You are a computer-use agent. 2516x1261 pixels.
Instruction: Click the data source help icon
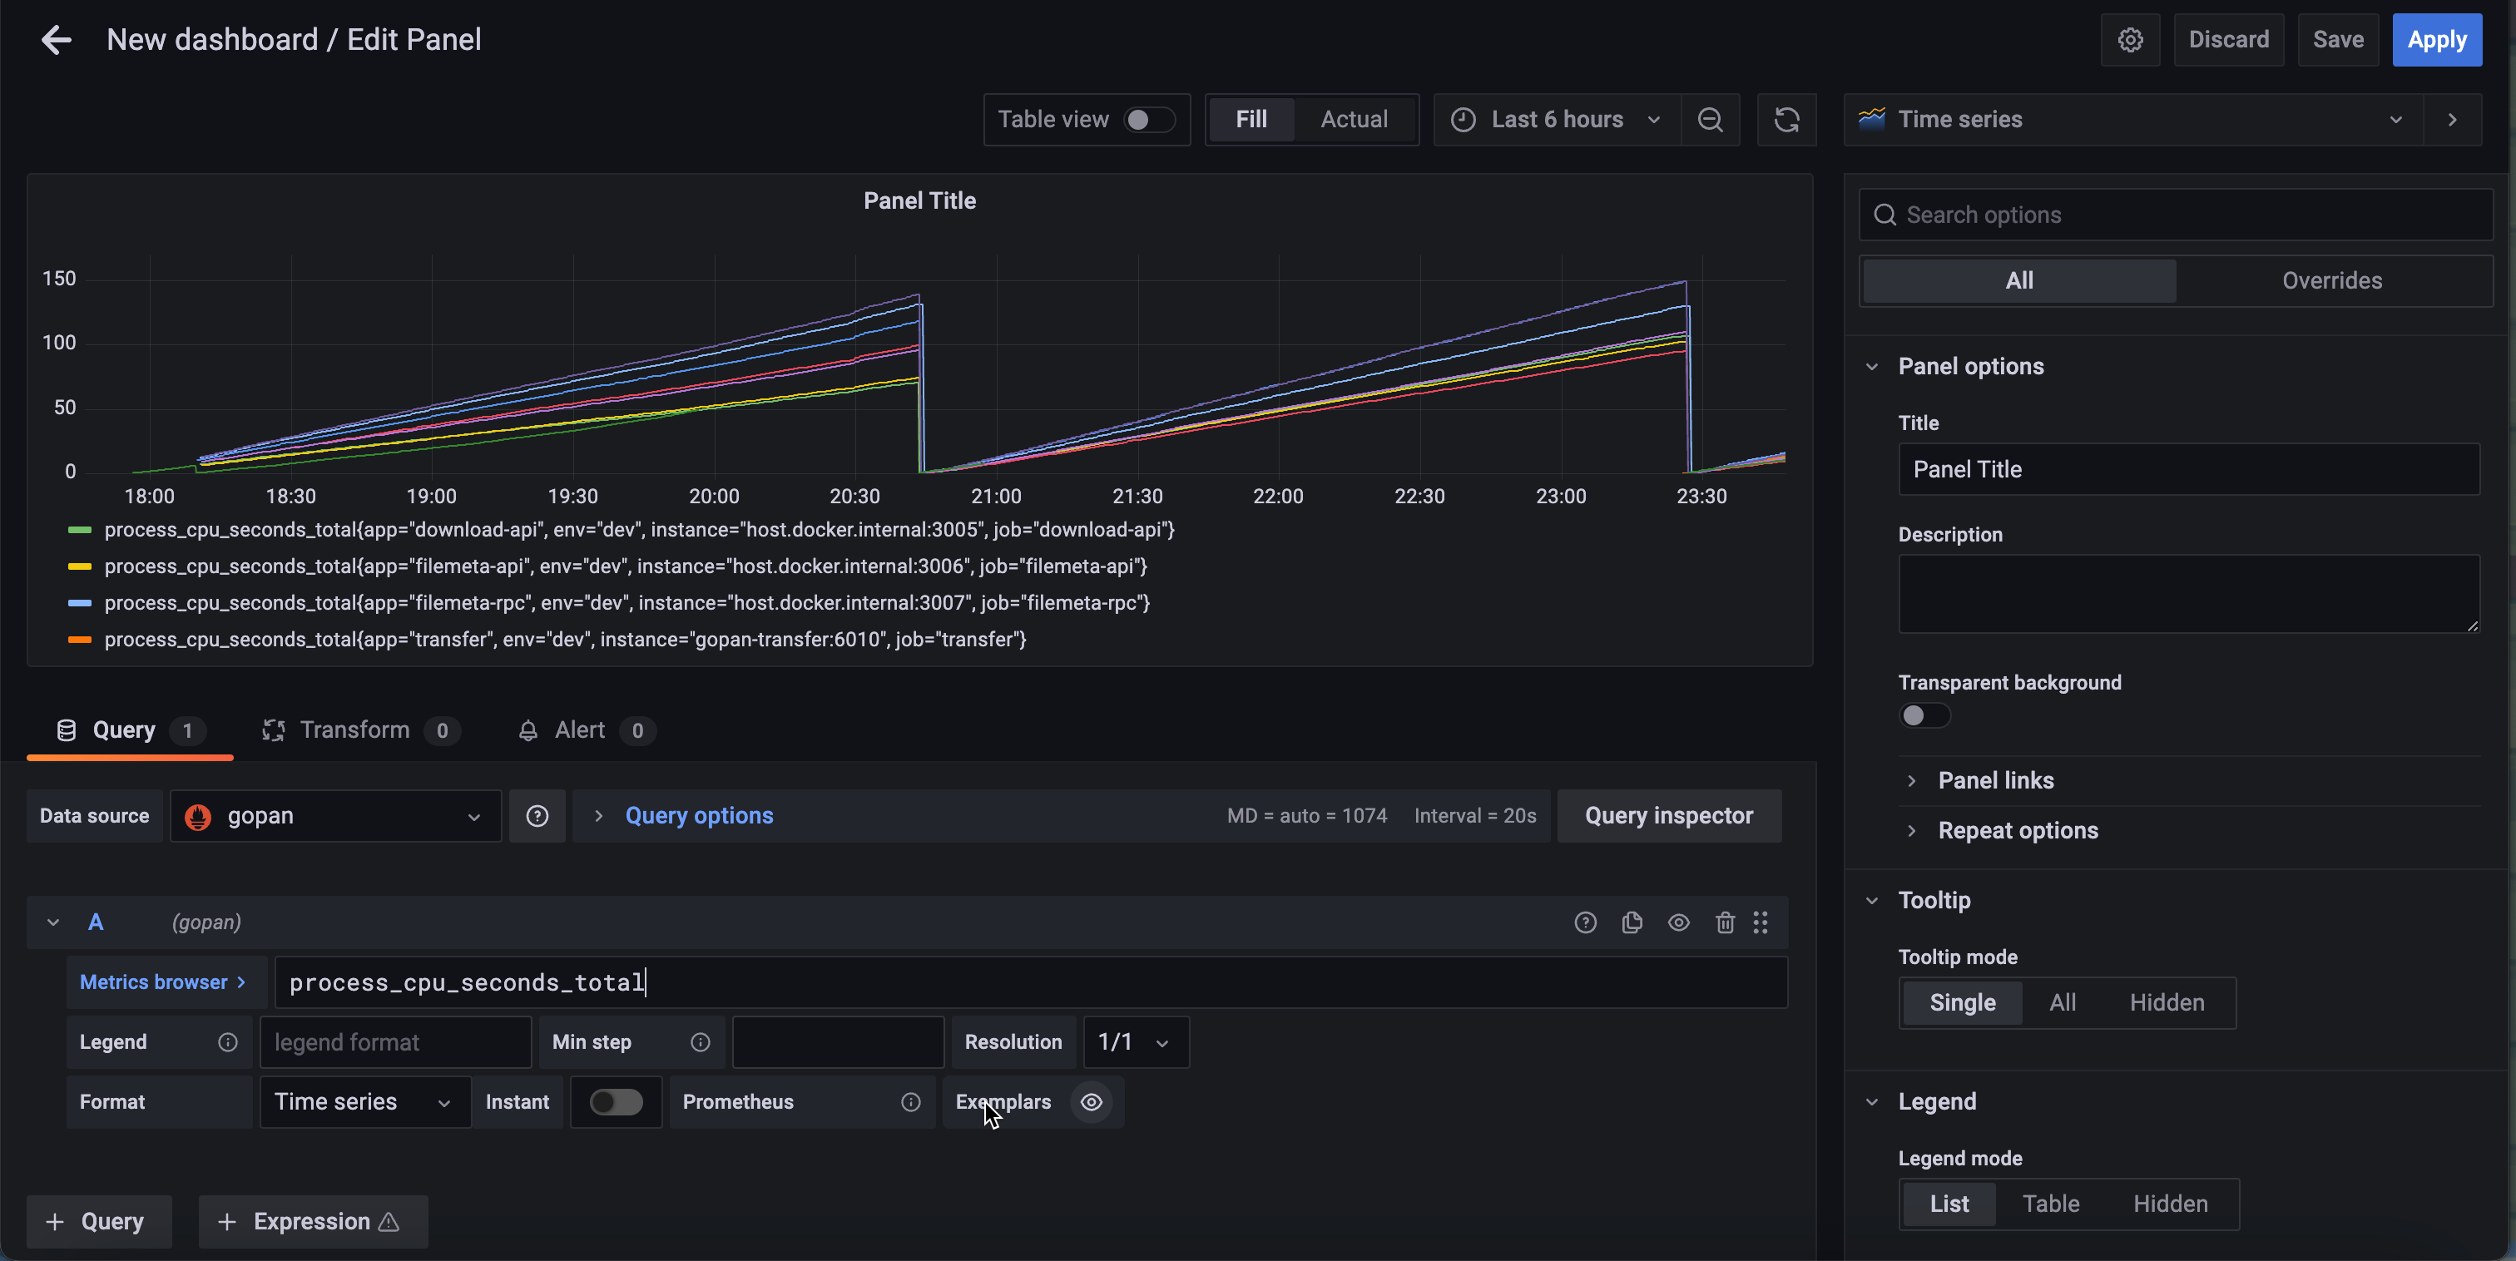pos(537,816)
